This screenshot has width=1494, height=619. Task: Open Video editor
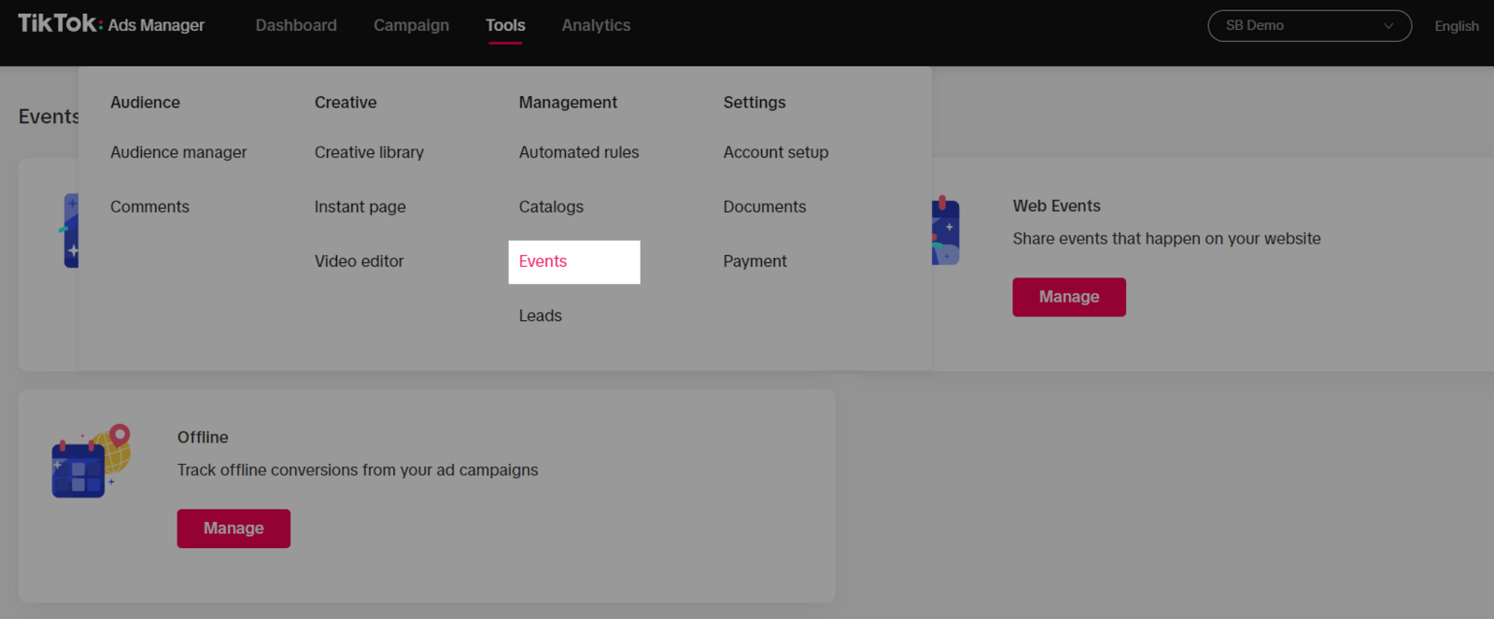pos(359,261)
